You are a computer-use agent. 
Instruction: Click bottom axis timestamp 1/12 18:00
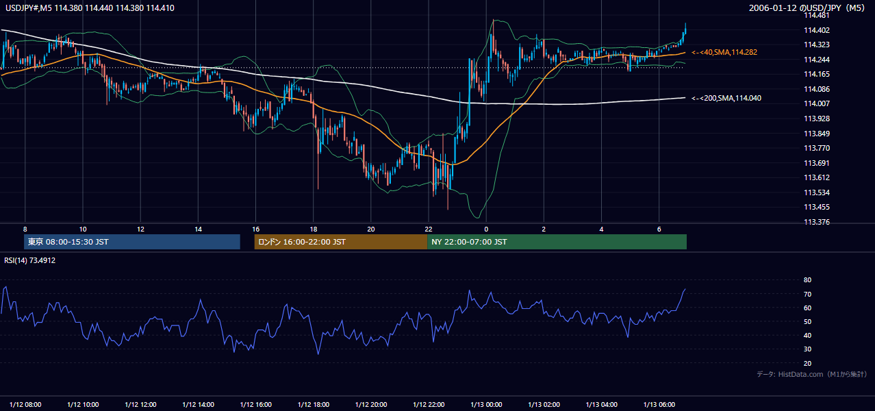(x=313, y=404)
